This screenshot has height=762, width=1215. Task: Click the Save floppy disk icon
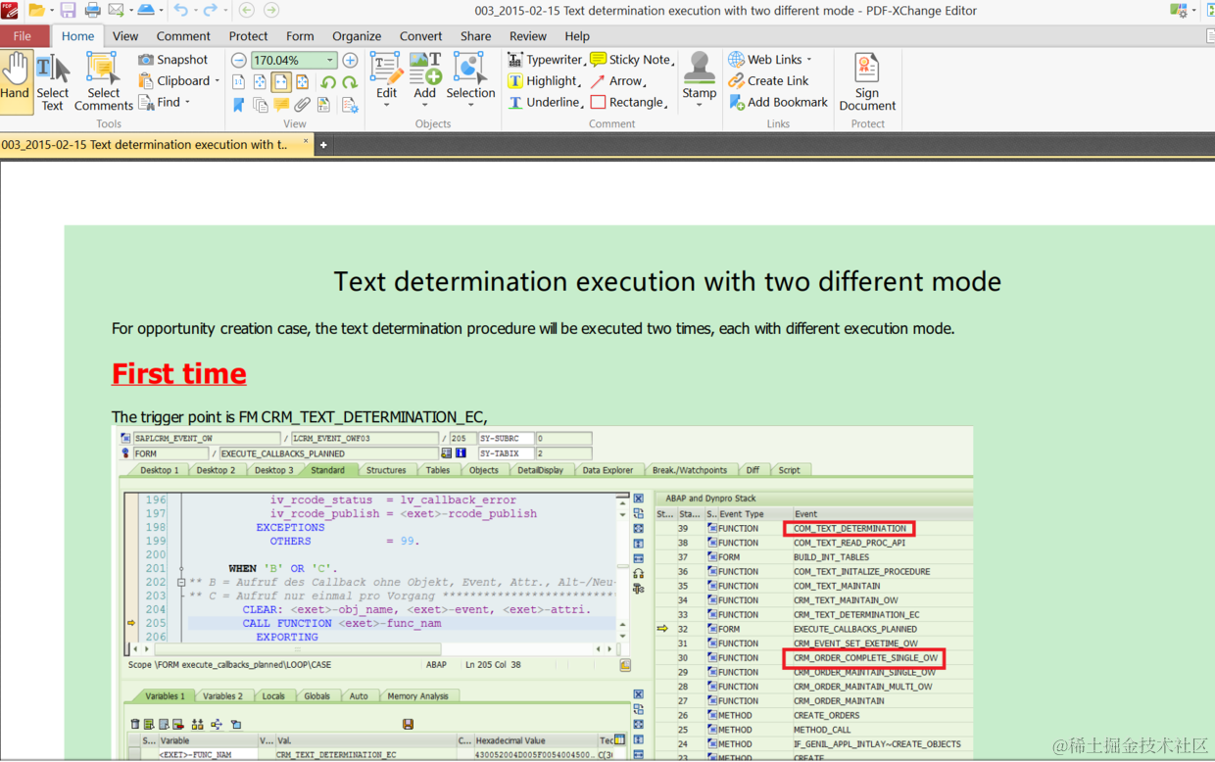click(68, 11)
